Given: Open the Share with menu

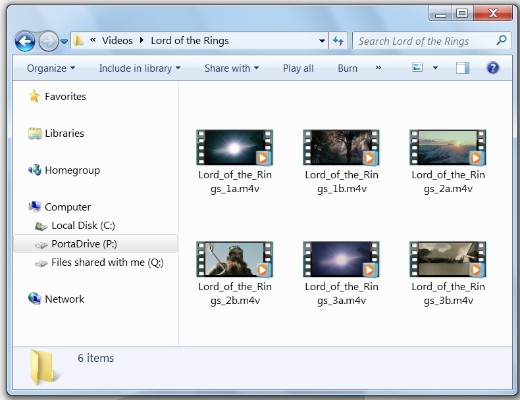Looking at the screenshot, I should tap(232, 68).
